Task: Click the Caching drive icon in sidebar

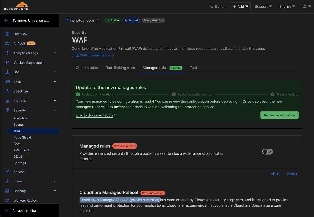Action: click(x=8, y=191)
